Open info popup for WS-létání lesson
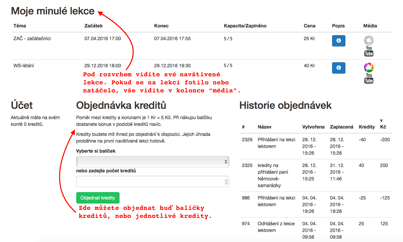The image size is (403, 242). coord(338,68)
